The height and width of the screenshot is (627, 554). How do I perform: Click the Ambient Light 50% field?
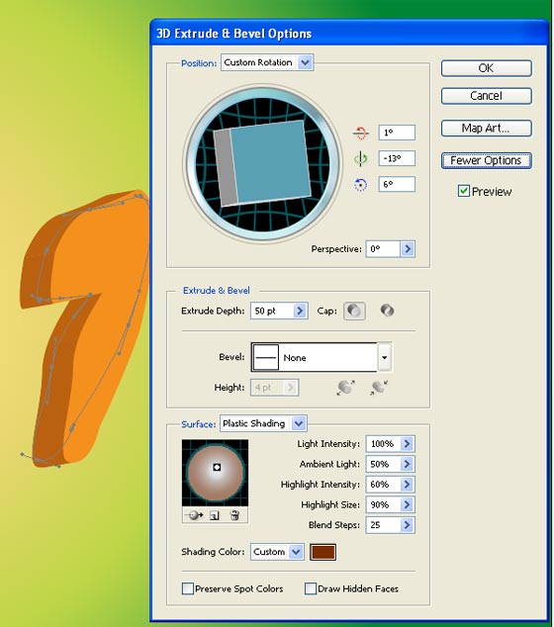[x=383, y=464]
